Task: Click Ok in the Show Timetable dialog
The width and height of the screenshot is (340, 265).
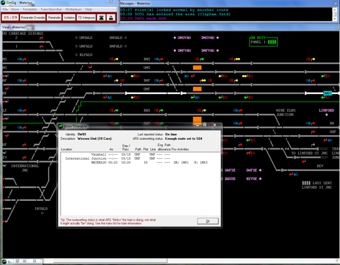Action: coord(208,221)
